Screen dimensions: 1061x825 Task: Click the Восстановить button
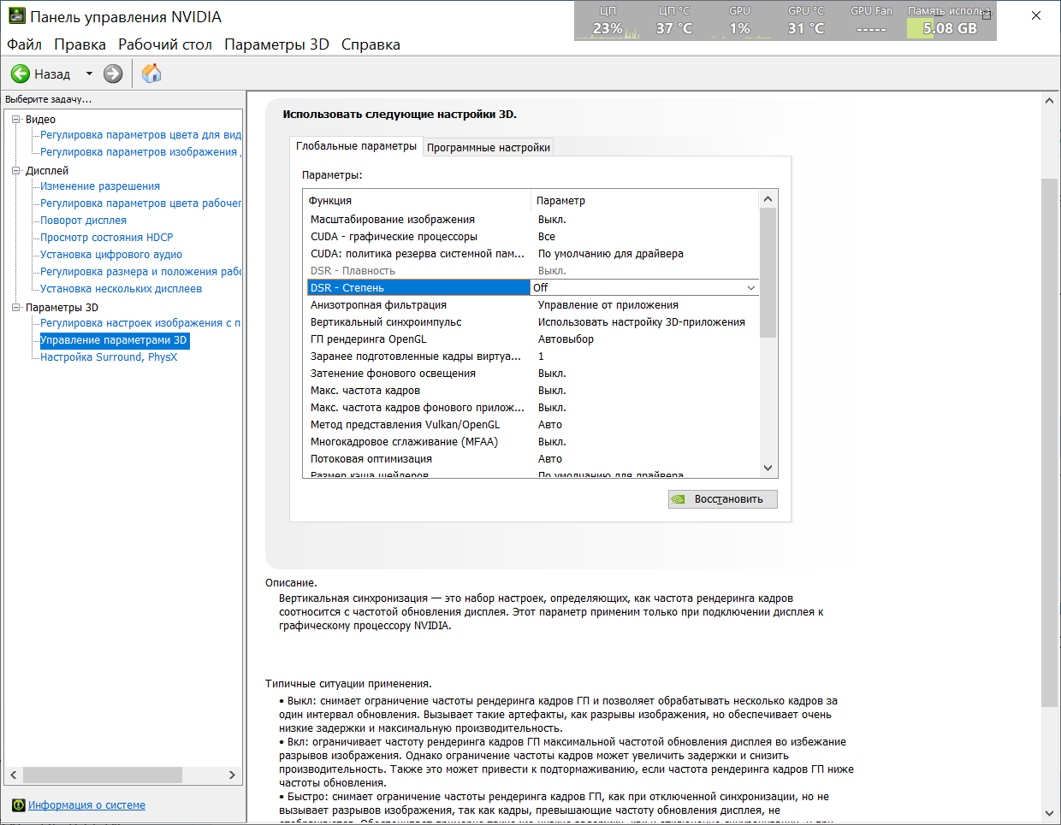[723, 499]
